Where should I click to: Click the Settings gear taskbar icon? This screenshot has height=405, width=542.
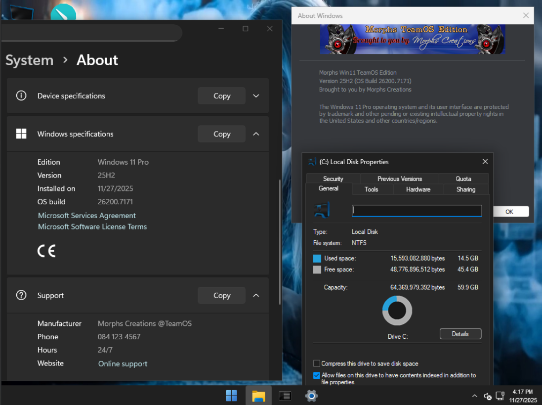point(311,396)
